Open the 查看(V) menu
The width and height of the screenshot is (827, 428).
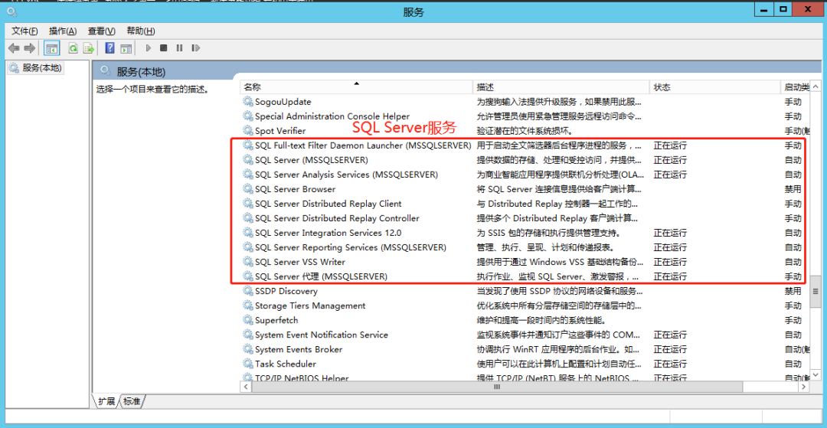point(101,31)
